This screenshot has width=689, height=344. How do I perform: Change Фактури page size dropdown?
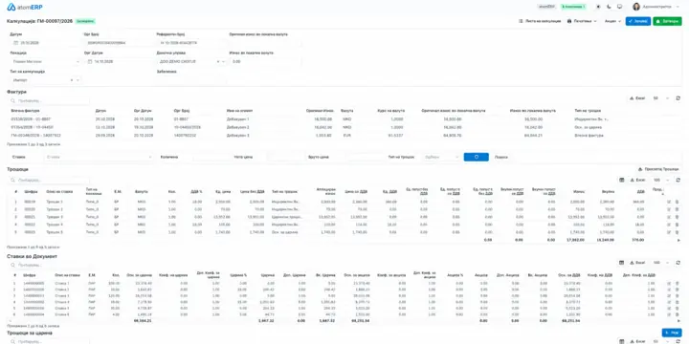pos(661,98)
